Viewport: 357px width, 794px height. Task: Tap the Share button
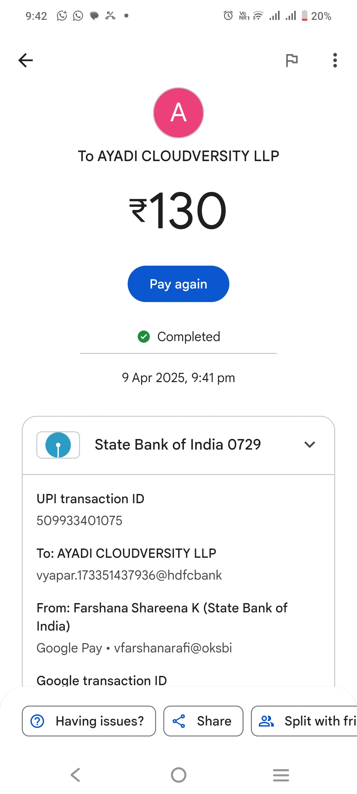point(203,721)
